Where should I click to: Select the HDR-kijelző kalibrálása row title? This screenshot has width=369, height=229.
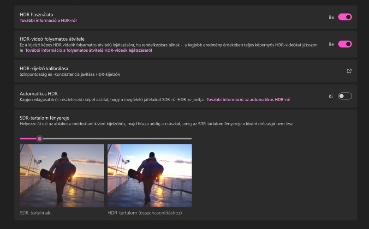[44, 68]
